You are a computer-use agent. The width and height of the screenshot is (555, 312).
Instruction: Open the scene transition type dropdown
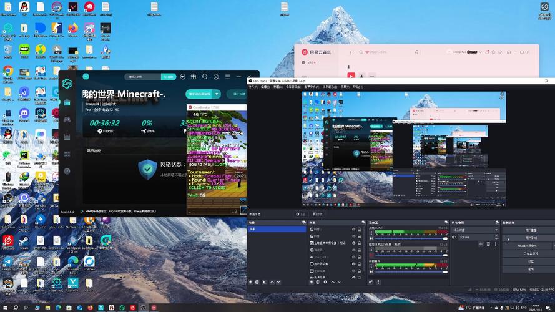pos(475,230)
